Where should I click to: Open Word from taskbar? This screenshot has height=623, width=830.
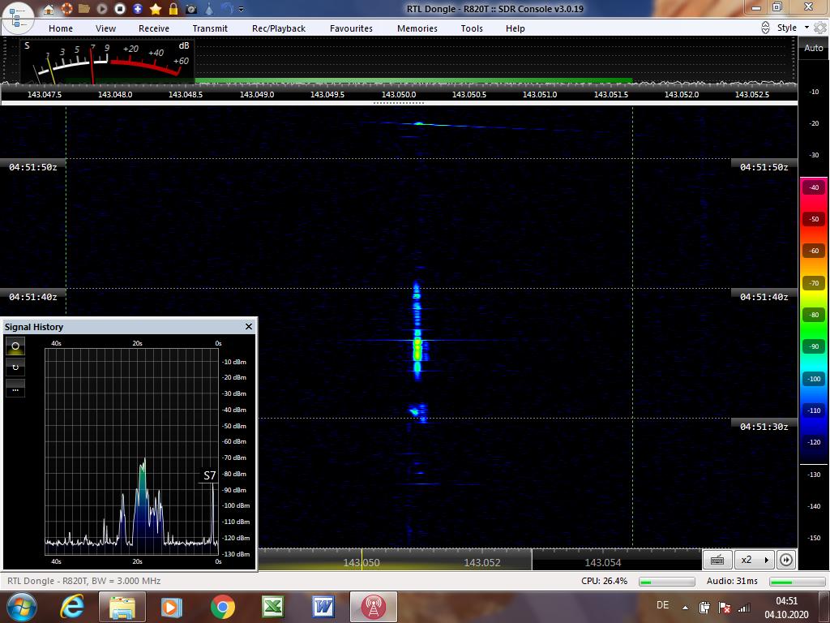click(323, 607)
